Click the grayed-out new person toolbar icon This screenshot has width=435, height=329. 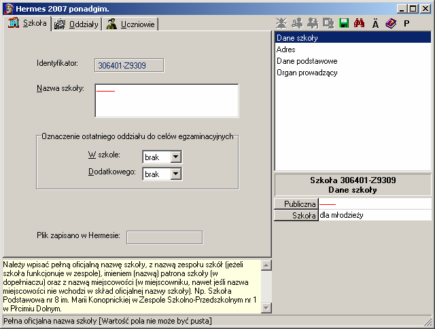click(x=281, y=24)
